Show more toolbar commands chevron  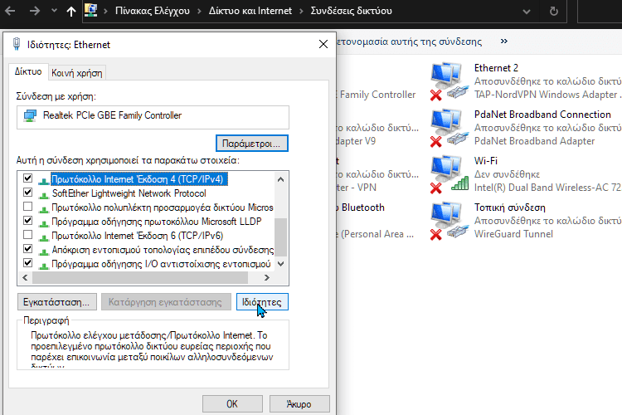click(504, 41)
